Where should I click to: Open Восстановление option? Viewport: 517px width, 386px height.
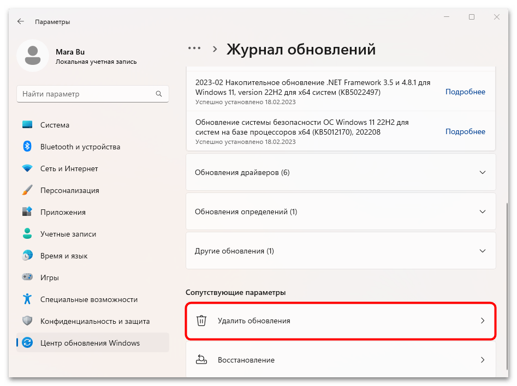pos(341,360)
